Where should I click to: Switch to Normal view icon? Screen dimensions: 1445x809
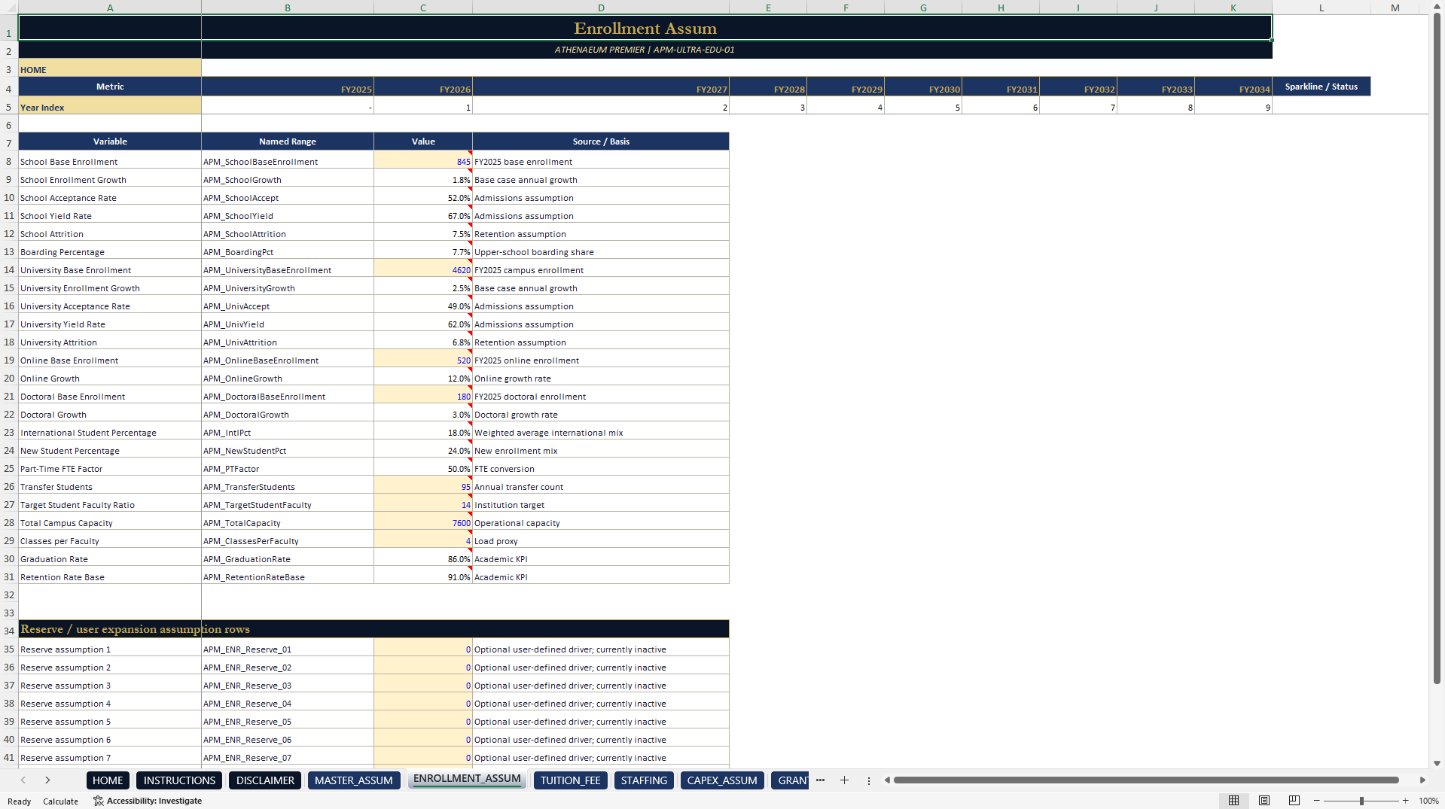[1233, 801]
